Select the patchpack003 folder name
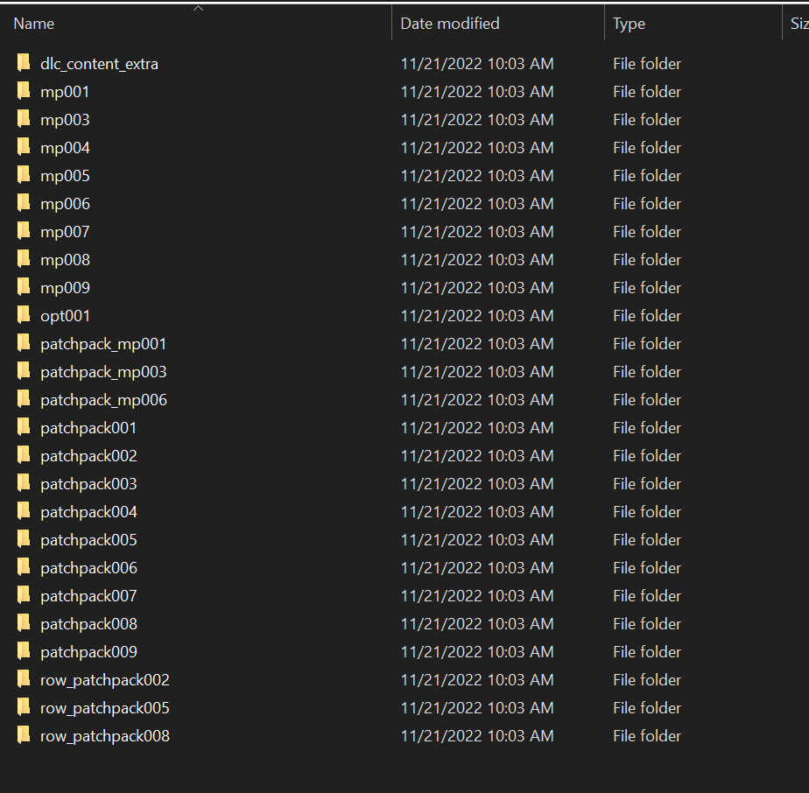Screen dimensions: 809x793 tap(88, 484)
